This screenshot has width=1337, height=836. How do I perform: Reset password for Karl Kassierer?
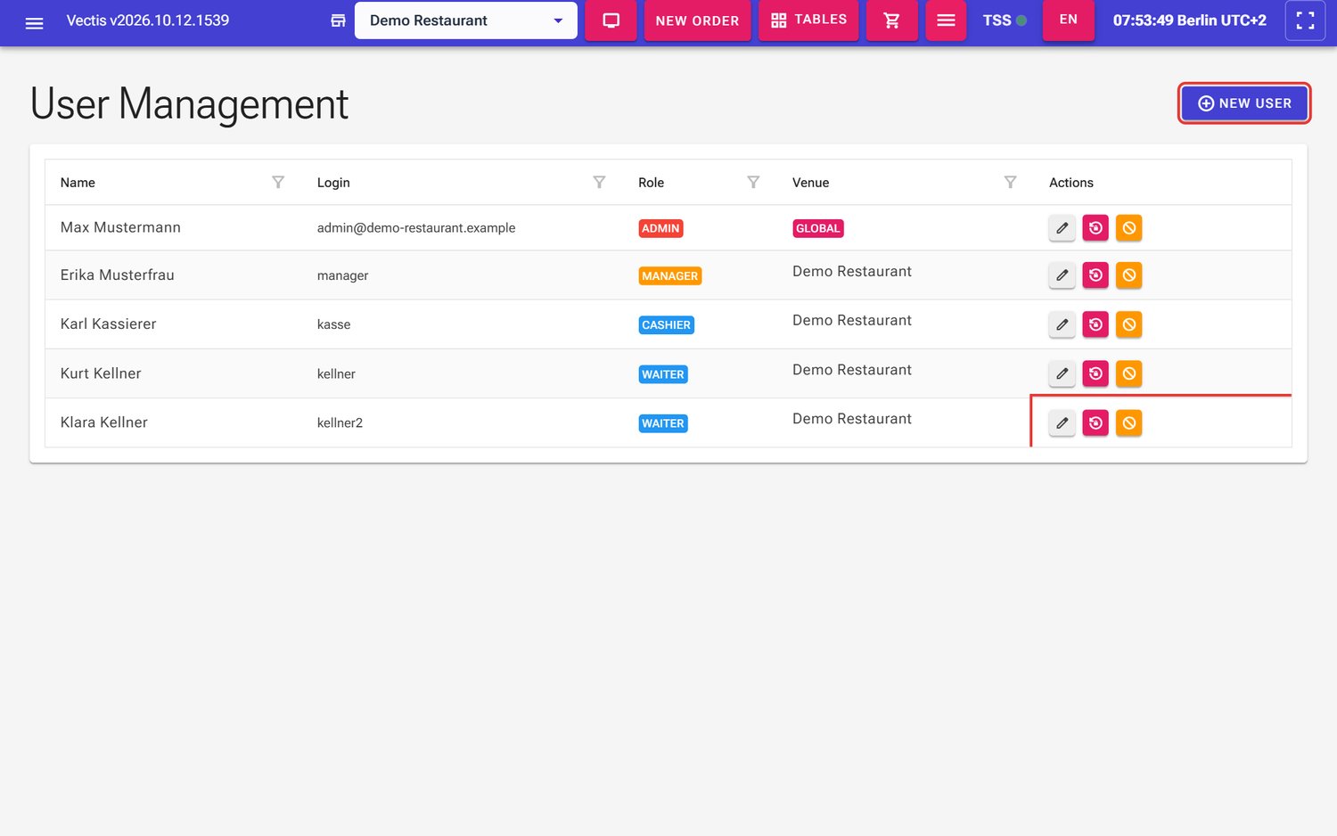(1095, 324)
